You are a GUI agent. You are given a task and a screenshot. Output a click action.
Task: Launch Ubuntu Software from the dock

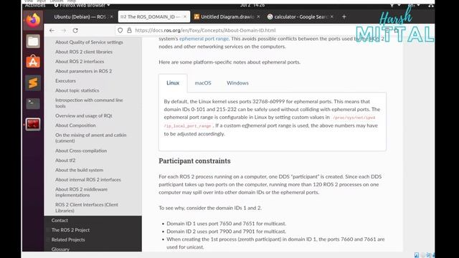point(33,62)
